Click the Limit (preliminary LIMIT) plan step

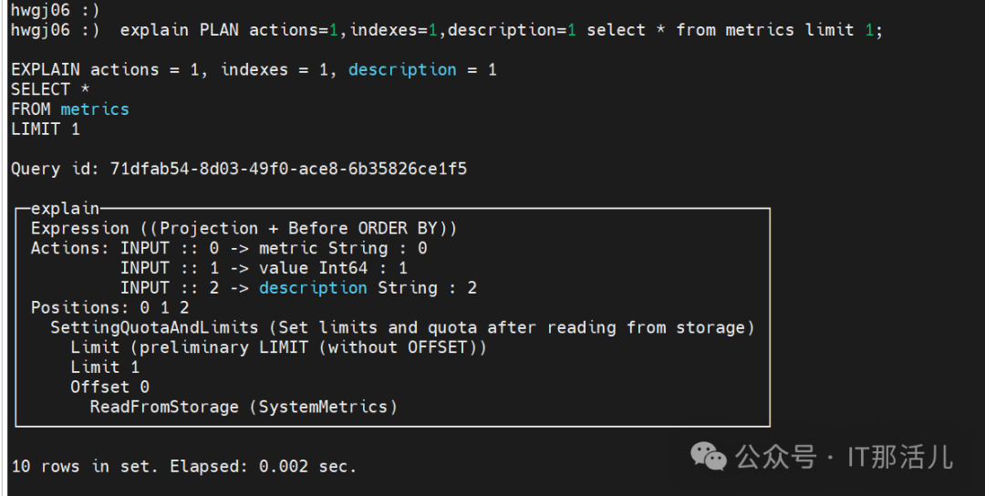pos(279,347)
